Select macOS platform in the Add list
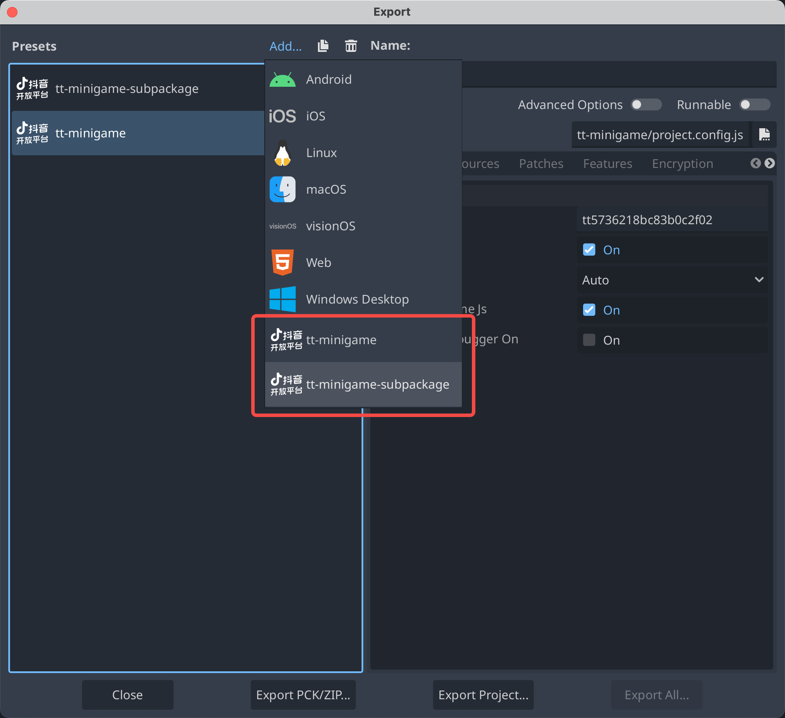Viewport: 785px width, 718px height. tap(326, 189)
